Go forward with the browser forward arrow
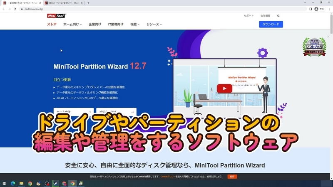The image size is (333, 187). [x=9, y=9]
